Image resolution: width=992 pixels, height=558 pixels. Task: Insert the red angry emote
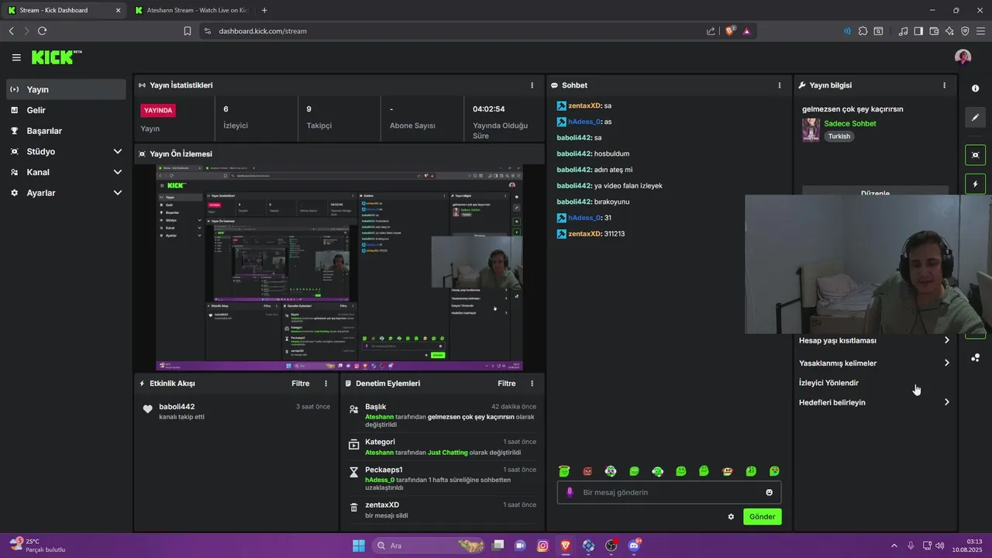587,471
